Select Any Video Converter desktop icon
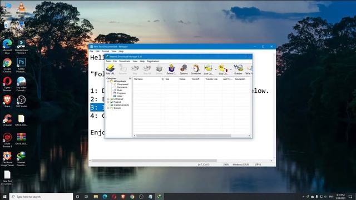 coord(21,84)
